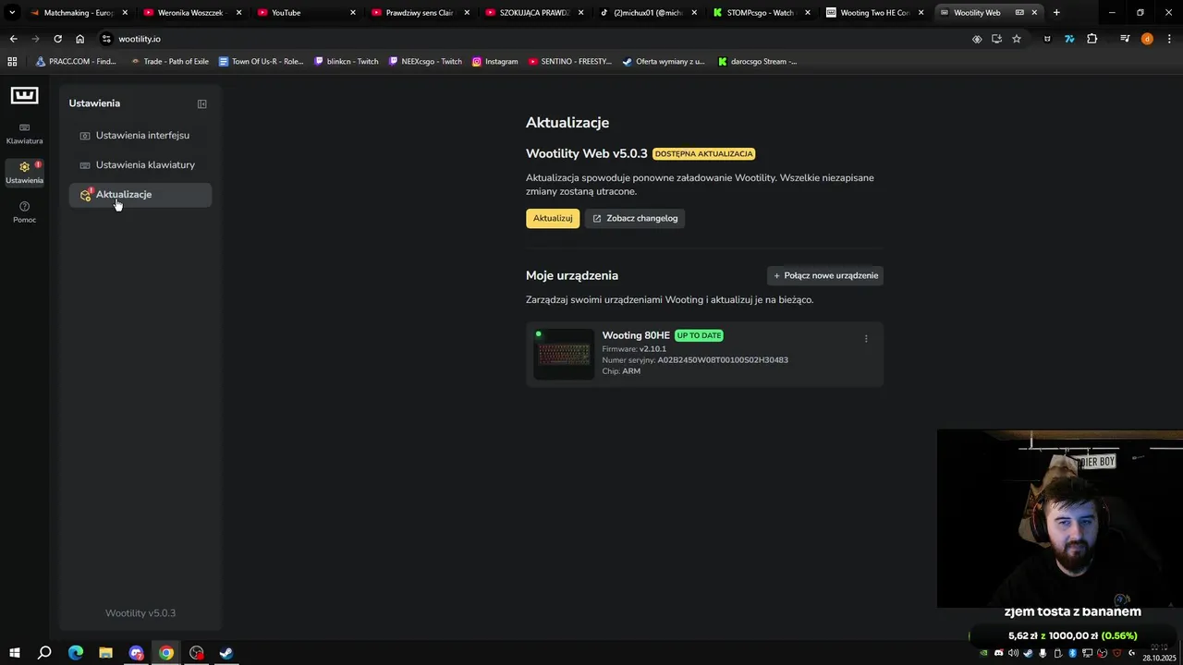
Task: Switch to the YouTube tab
Action: coord(305,13)
